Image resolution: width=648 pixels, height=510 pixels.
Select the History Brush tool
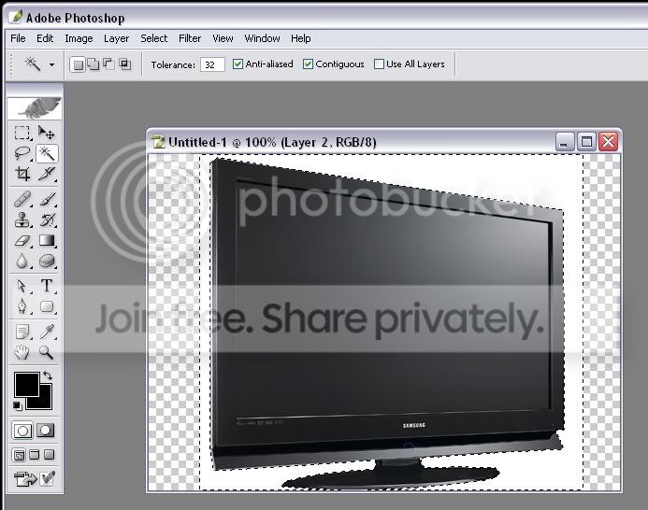pyautogui.click(x=48, y=220)
